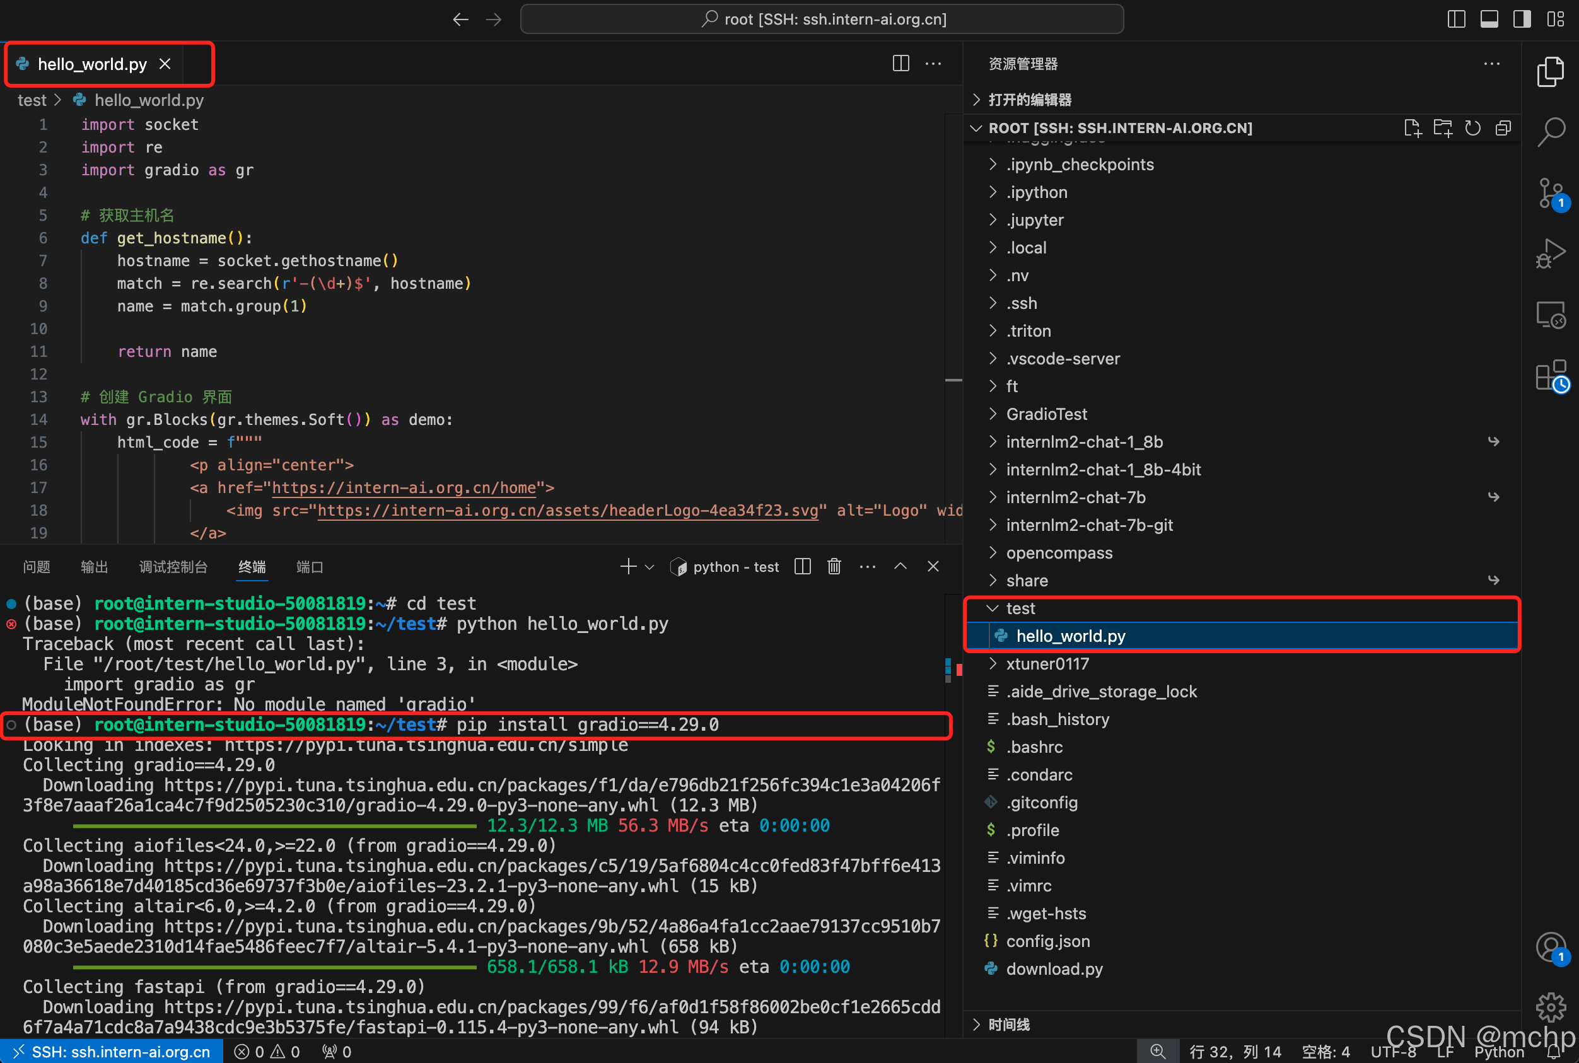
Task: Refresh the explorer file tree
Action: [1472, 128]
